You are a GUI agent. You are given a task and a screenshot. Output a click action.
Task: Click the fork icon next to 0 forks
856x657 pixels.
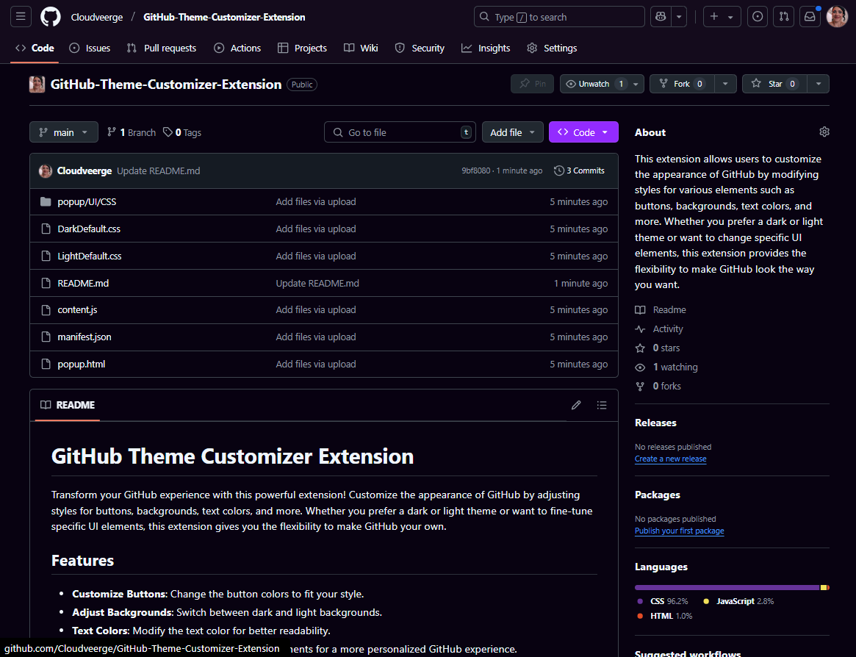point(641,386)
